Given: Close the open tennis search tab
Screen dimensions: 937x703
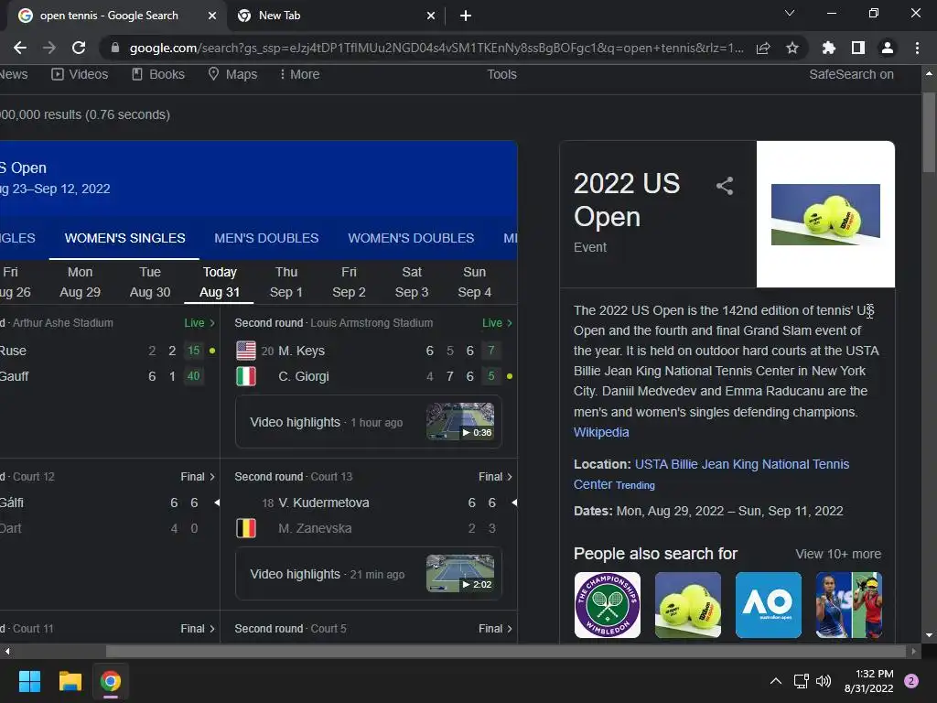Looking at the screenshot, I should pos(212,16).
